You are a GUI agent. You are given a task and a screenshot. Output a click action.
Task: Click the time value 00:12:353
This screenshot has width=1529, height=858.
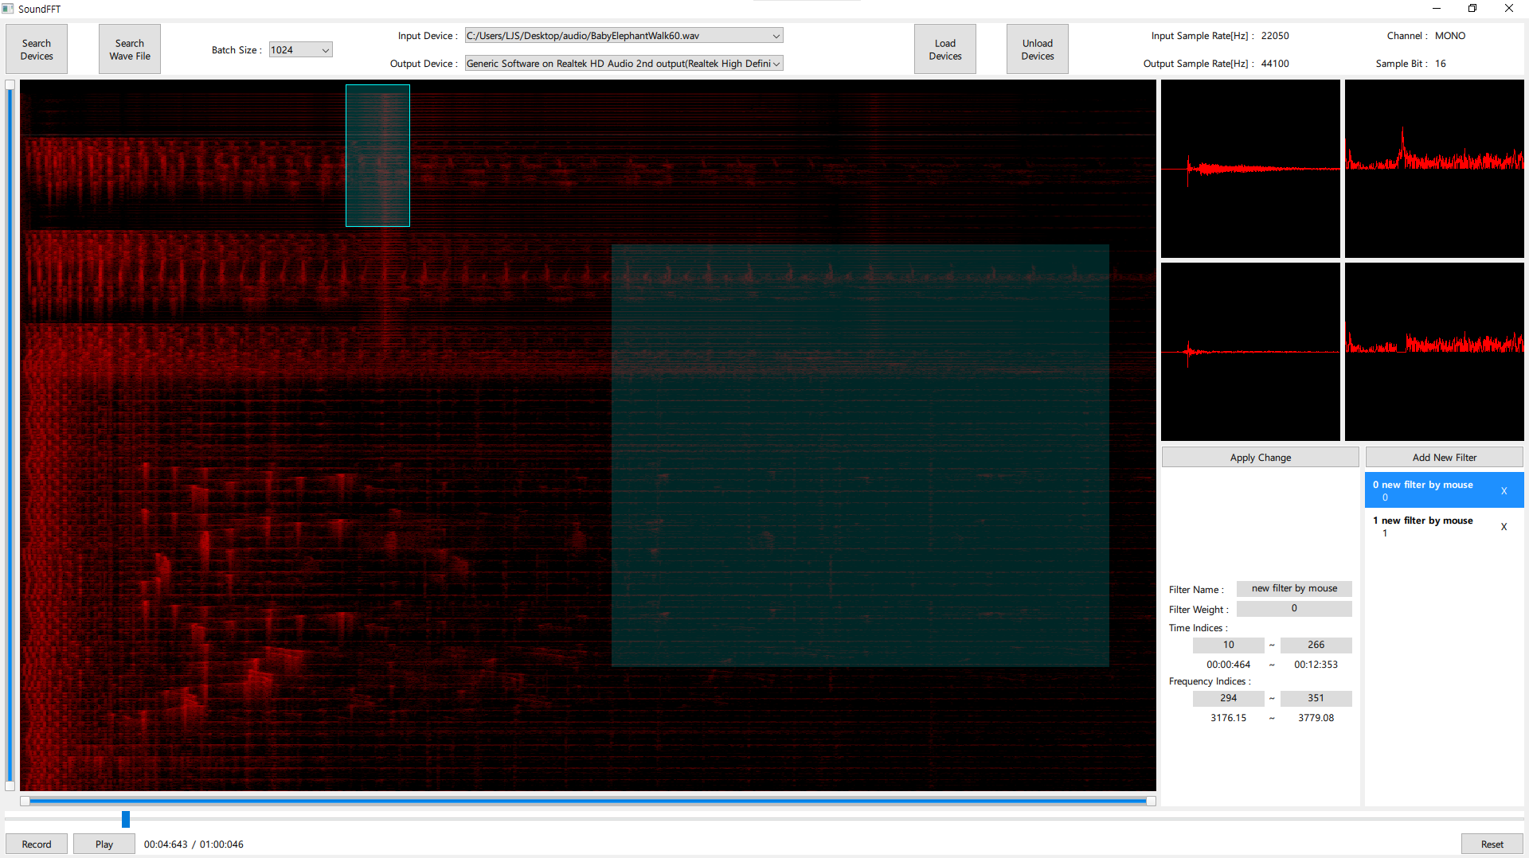click(x=1316, y=665)
